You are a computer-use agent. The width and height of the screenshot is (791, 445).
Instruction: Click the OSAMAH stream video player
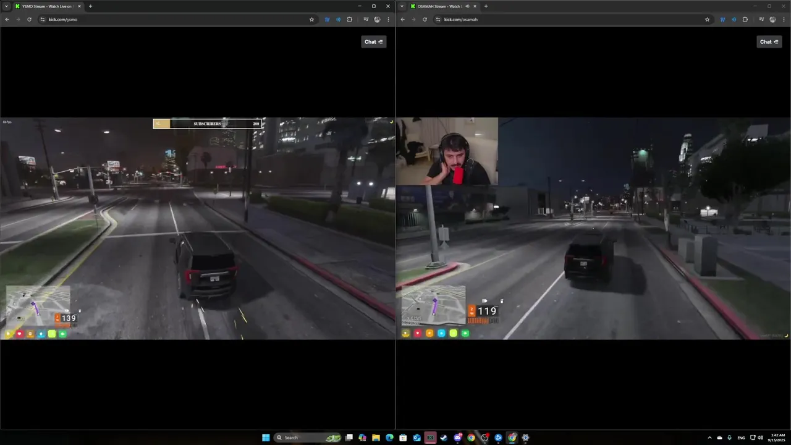(x=593, y=229)
